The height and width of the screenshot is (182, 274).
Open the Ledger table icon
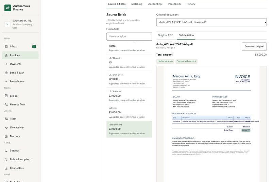6,96
